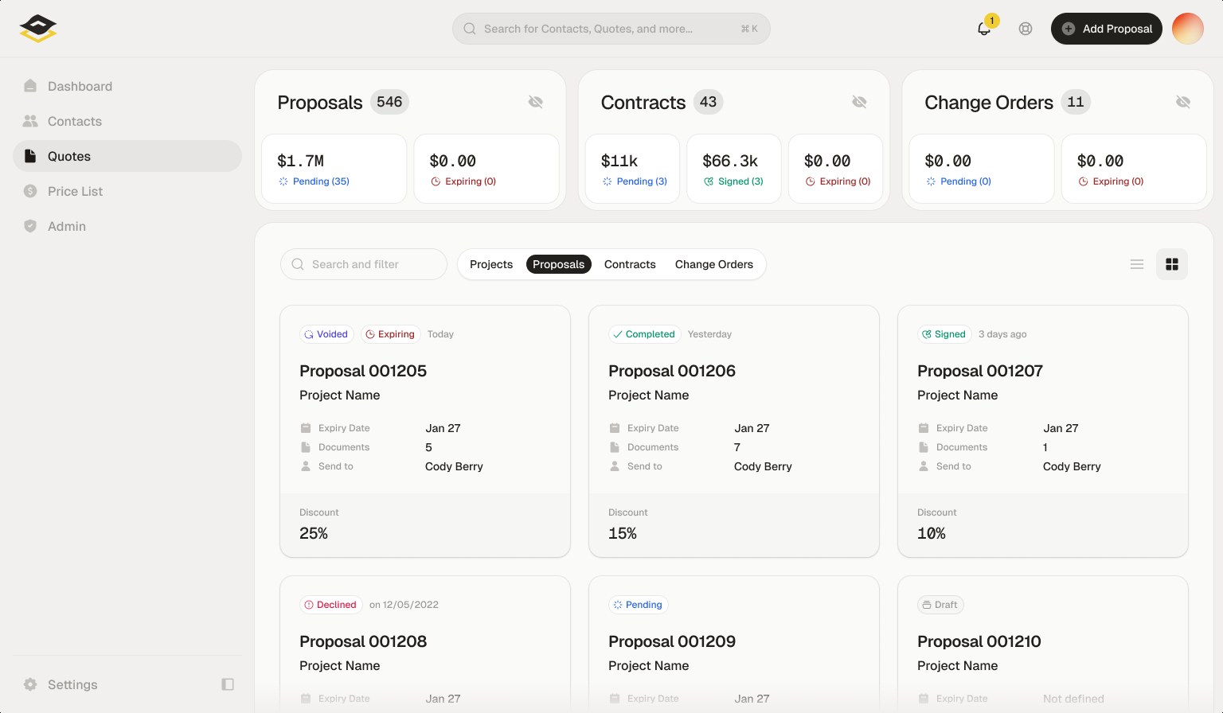The height and width of the screenshot is (713, 1223).
Task: Switch to the Contracts tab
Action: point(630,264)
